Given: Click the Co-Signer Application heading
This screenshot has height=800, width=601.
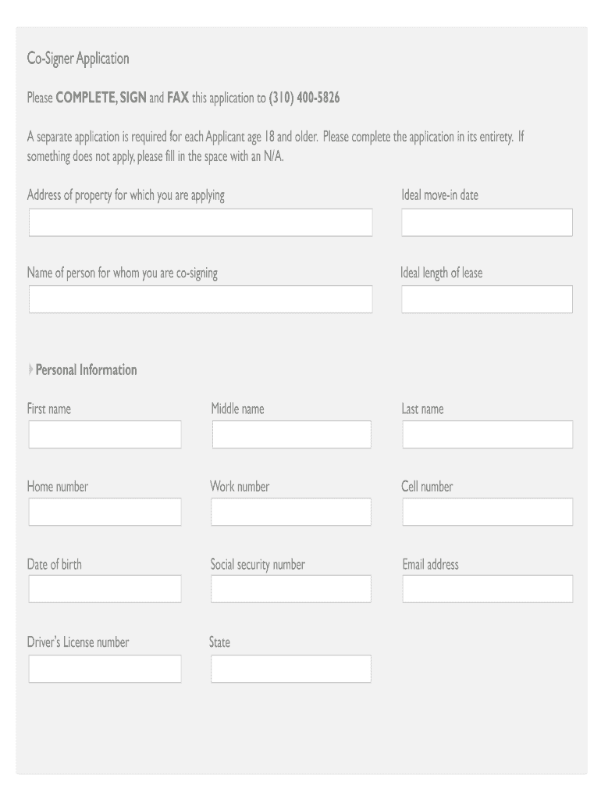Looking at the screenshot, I should [x=78, y=59].
